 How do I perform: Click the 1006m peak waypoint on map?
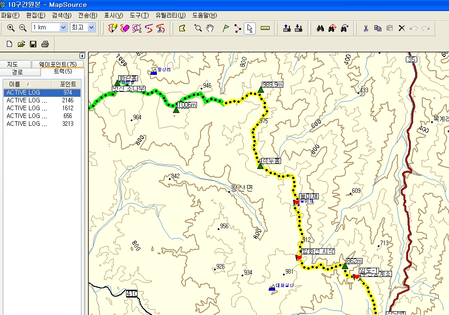(x=176, y=110)
